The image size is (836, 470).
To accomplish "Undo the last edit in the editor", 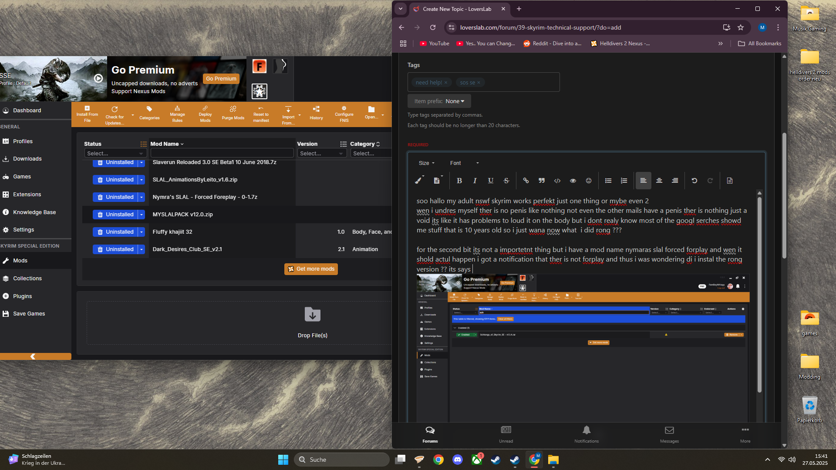I will tap(694, 181).
